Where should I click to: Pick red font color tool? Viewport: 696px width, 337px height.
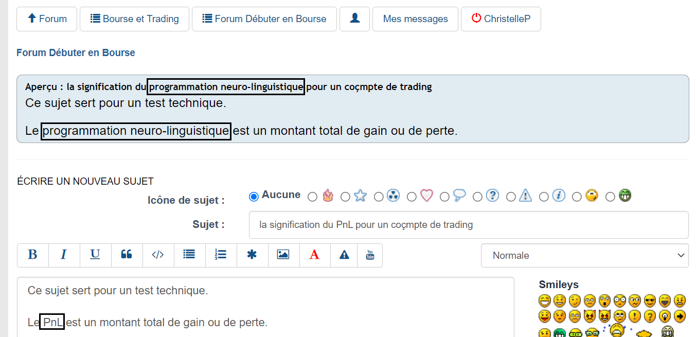click(314, 255)
